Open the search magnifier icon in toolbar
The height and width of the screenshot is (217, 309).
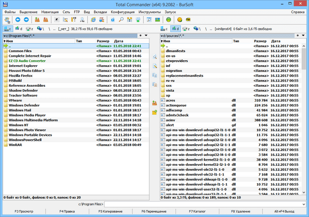tap(121, 20)
